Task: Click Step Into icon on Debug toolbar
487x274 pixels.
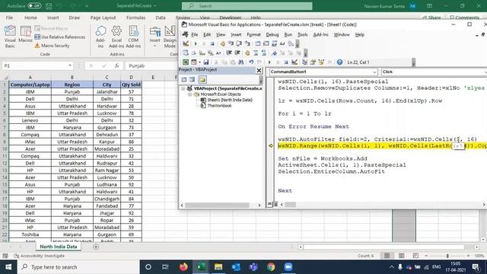Action: pyautogui.click(x=231, y=43)
